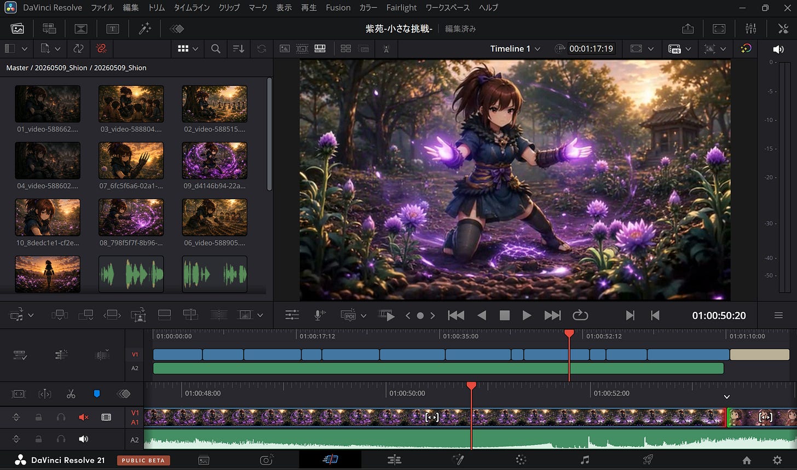Play the timeline in reverse
The width and height of the screenshot is (797, 470).
point(482,315)
